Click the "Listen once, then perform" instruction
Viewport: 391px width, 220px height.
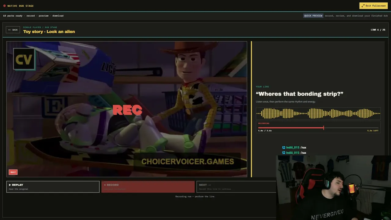tap(286, 101)
